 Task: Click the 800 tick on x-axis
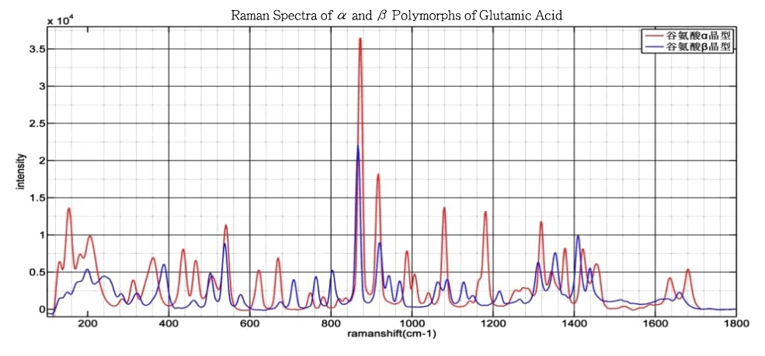pos(331,323)
